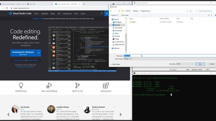Click the Extensions blocks icon
Viewport: 216px width, 121px height.
pyautogui.click(x=106, y=85)
